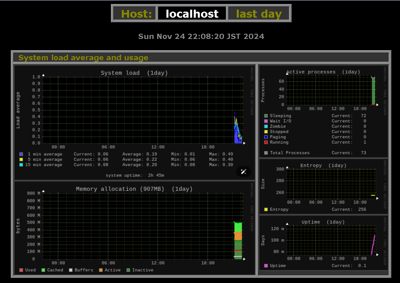
Task: Click the '15 min average' legend label
Action: point(44,165)
